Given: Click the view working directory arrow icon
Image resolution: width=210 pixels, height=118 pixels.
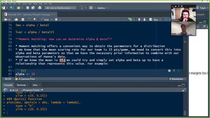Looking at the screenshot, I should 42,90.
